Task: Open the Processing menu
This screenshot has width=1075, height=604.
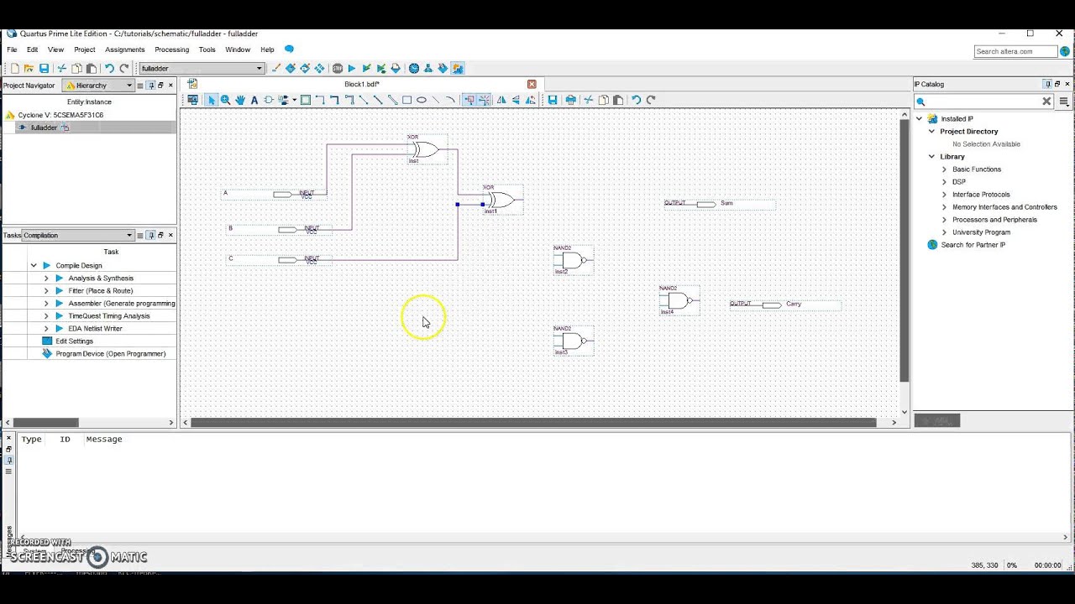Action: [x=171, y=49]
